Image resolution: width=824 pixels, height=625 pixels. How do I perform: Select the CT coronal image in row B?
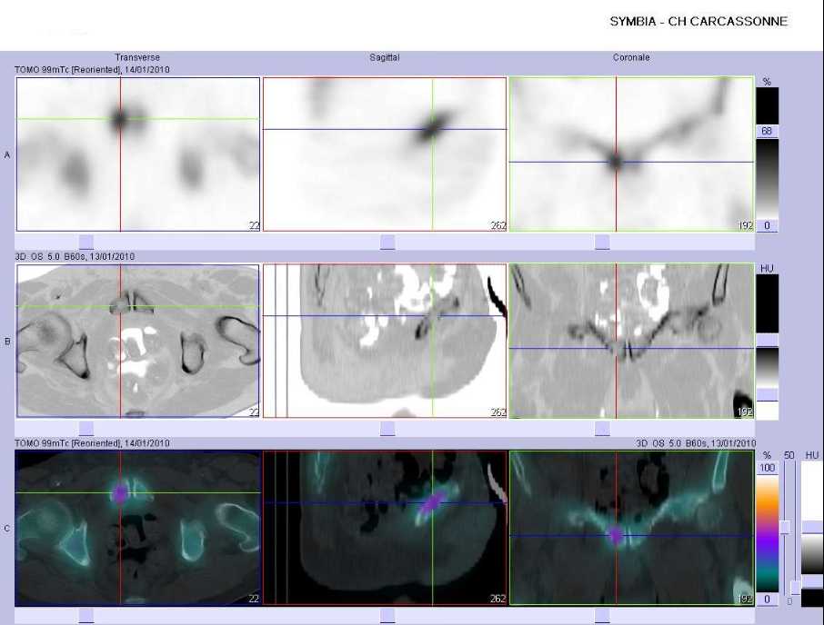tap(632, 341)
